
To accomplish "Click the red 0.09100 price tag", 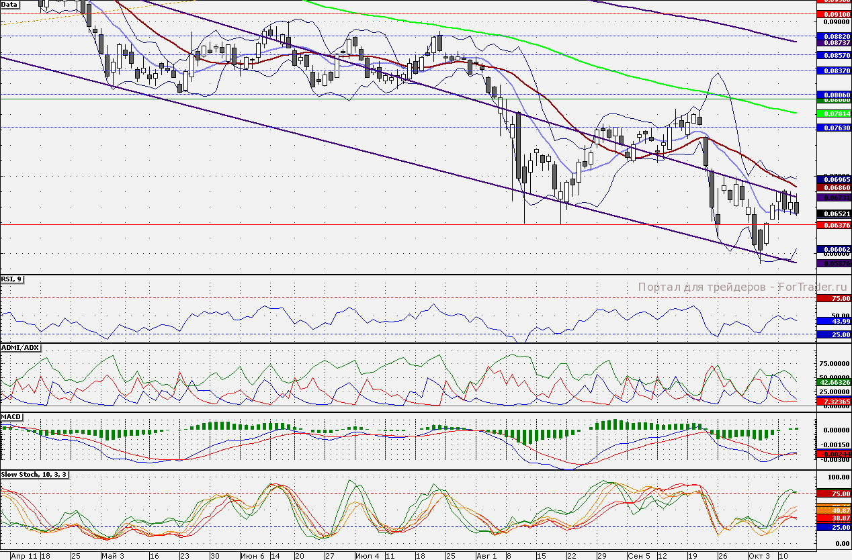I will click(x=833, y=13).
